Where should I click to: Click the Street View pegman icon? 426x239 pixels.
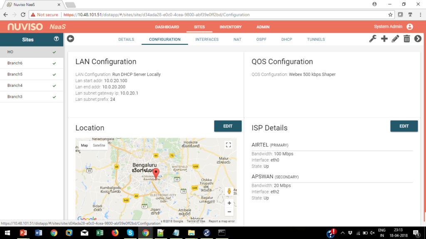click(229, 191)
